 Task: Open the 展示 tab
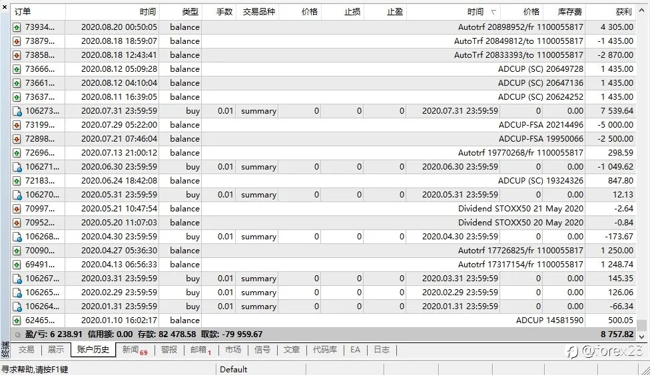tap(56, 350)
